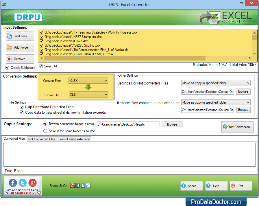Disable Skip Password Protected Files
This screenshot has width=259, height=206.
point(22,107)
